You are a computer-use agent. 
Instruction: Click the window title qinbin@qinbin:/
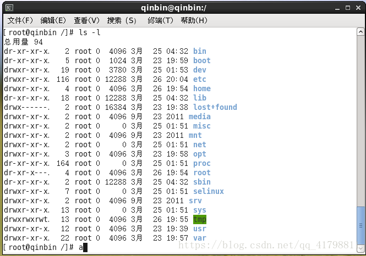[173, 8]
